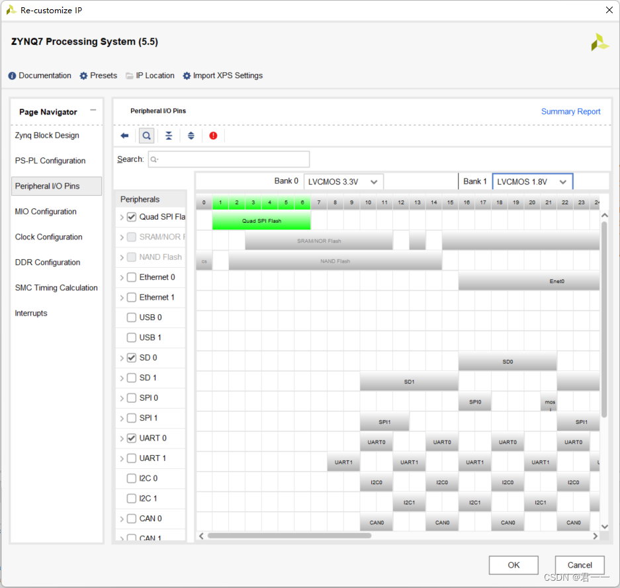Click the Documentation info icon
Screen dimensions: 620x588
[x=13, y=76]
